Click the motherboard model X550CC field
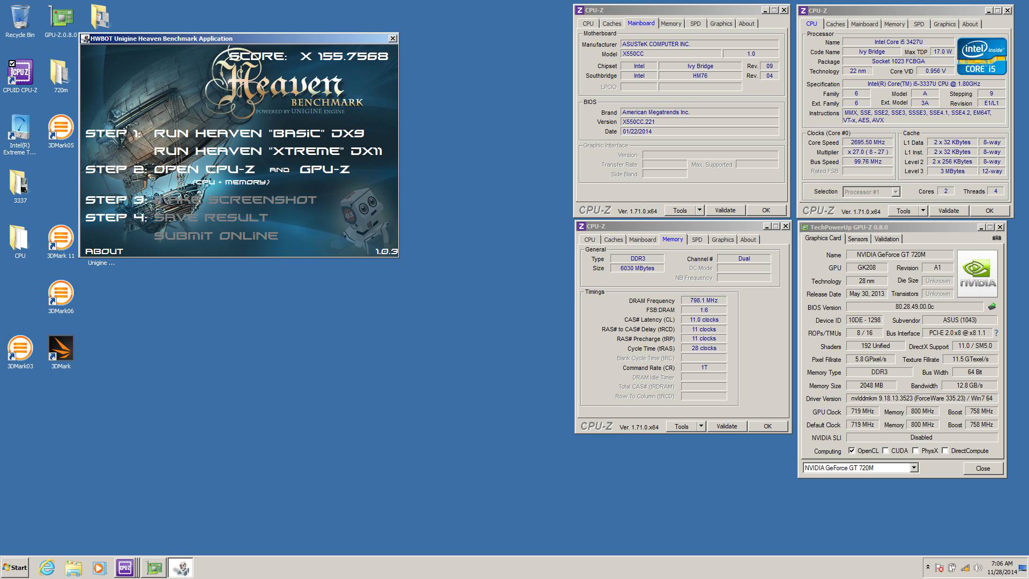The width and height of the screenshot is (1029, 579). (670, 54)
